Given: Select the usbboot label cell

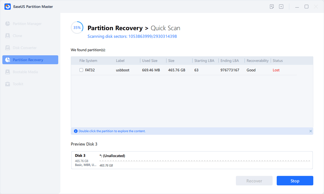Looking at the screenshot, I should [122, 70].
